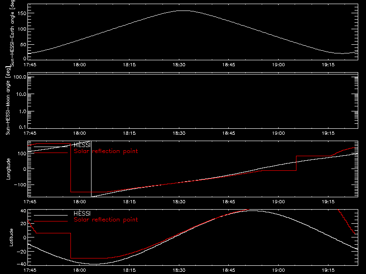Click the Sun-HESSI-Earth angle axis title

coord(12,33)
